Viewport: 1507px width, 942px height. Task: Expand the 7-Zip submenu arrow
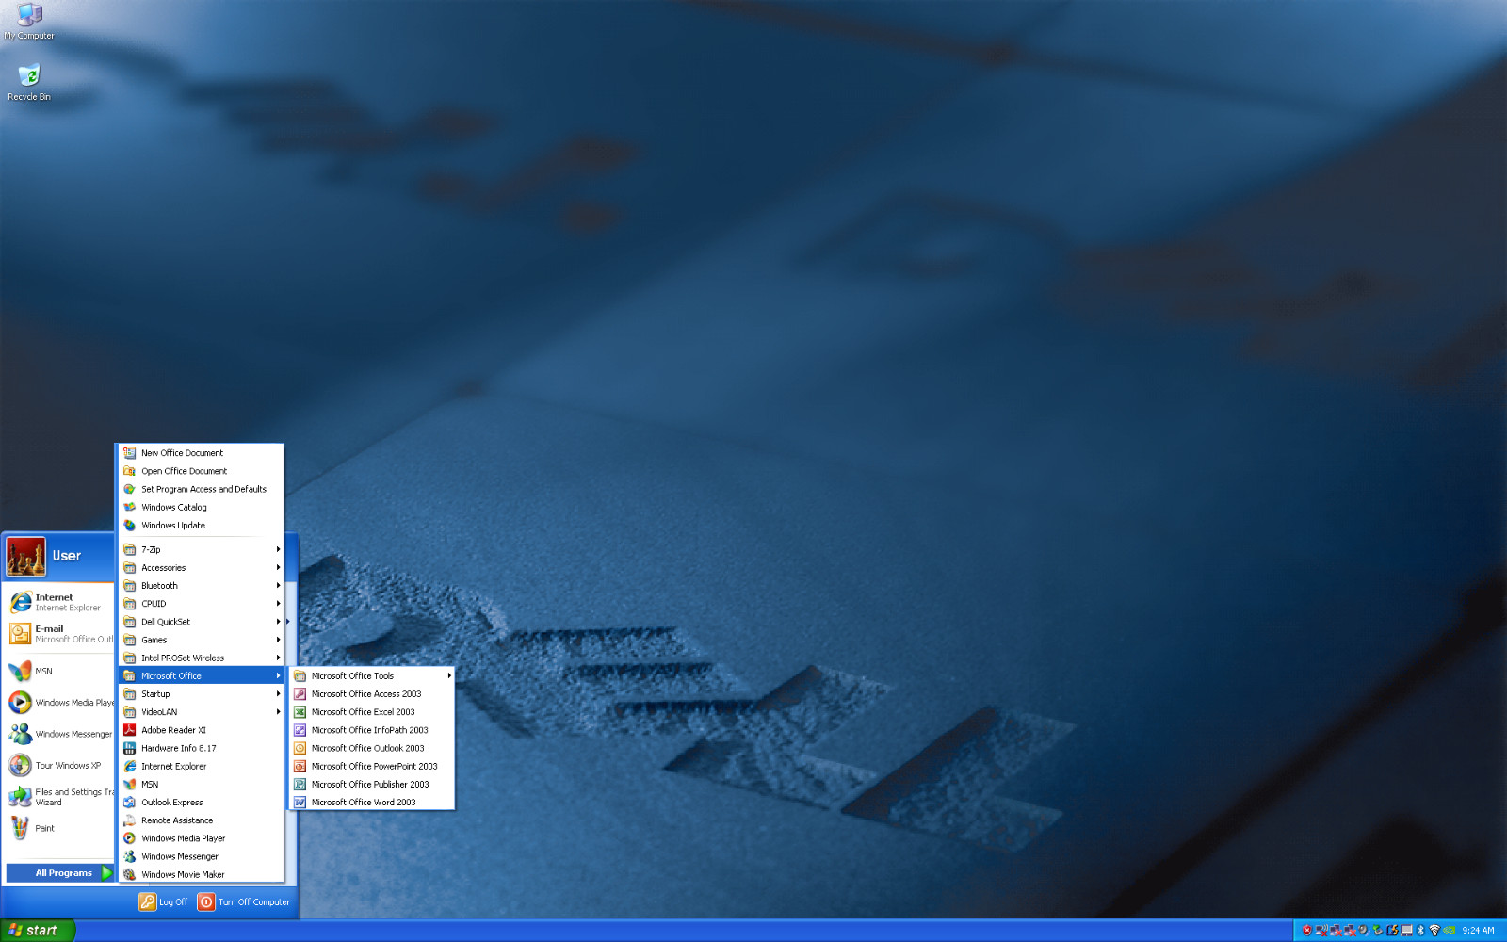click(278, 550)
